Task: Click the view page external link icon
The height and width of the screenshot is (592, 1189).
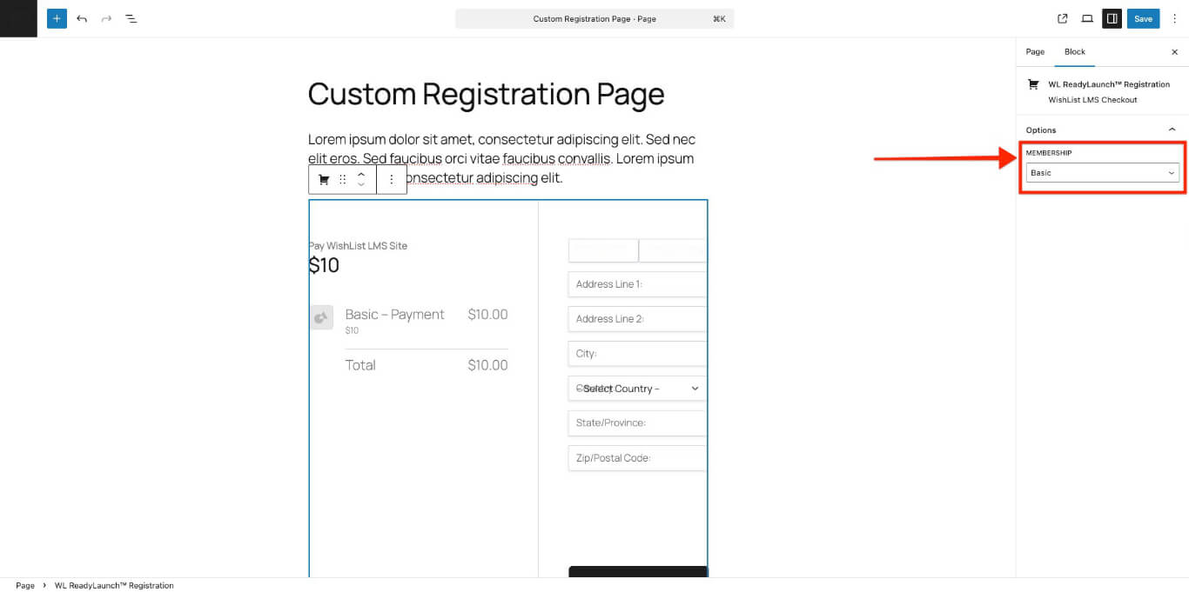Action: coord(1061,17)
